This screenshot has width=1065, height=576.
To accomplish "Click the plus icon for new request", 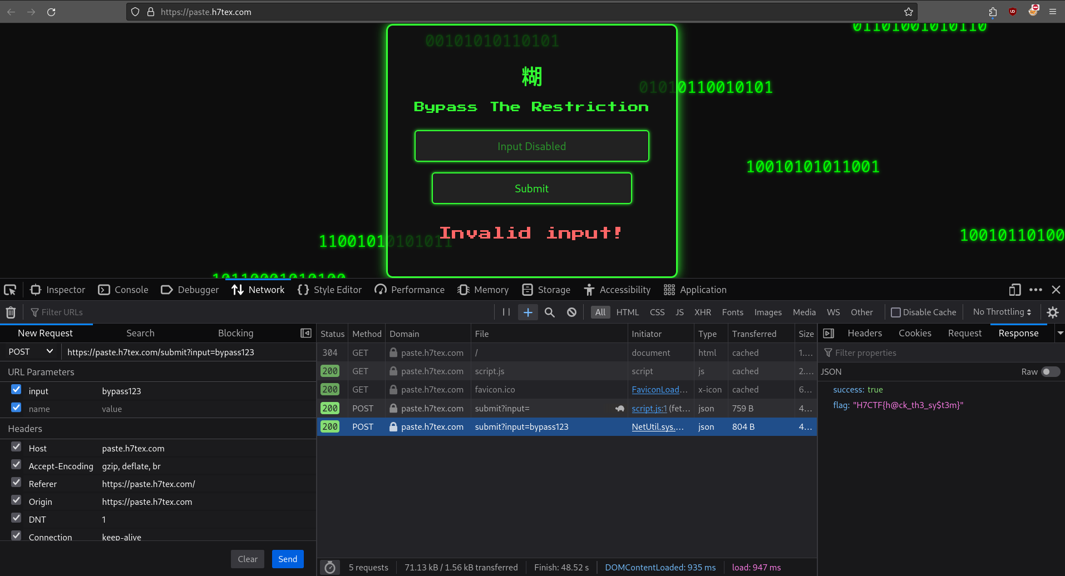I will pyautogui.click(x=527, y=312).
